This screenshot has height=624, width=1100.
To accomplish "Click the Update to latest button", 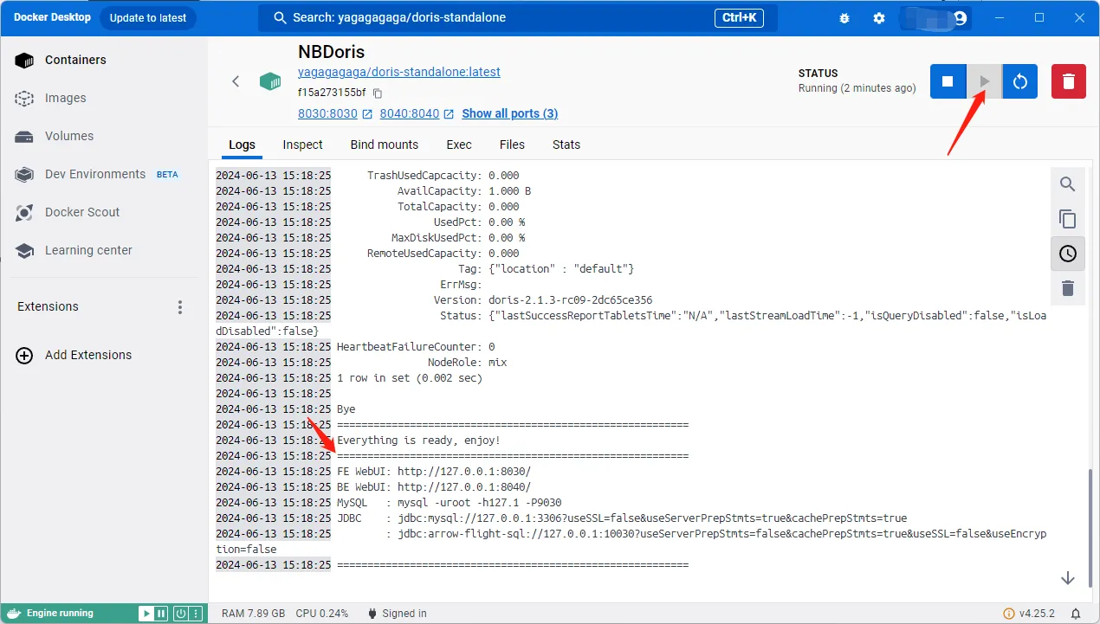I will pyautogui.click(x=148, y=18).
